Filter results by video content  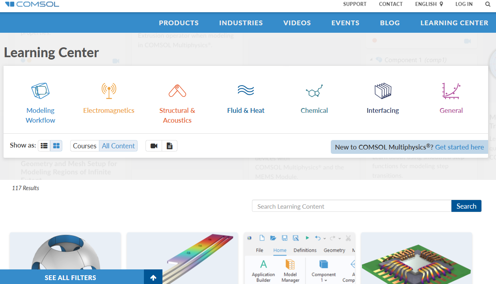point(154,146)
